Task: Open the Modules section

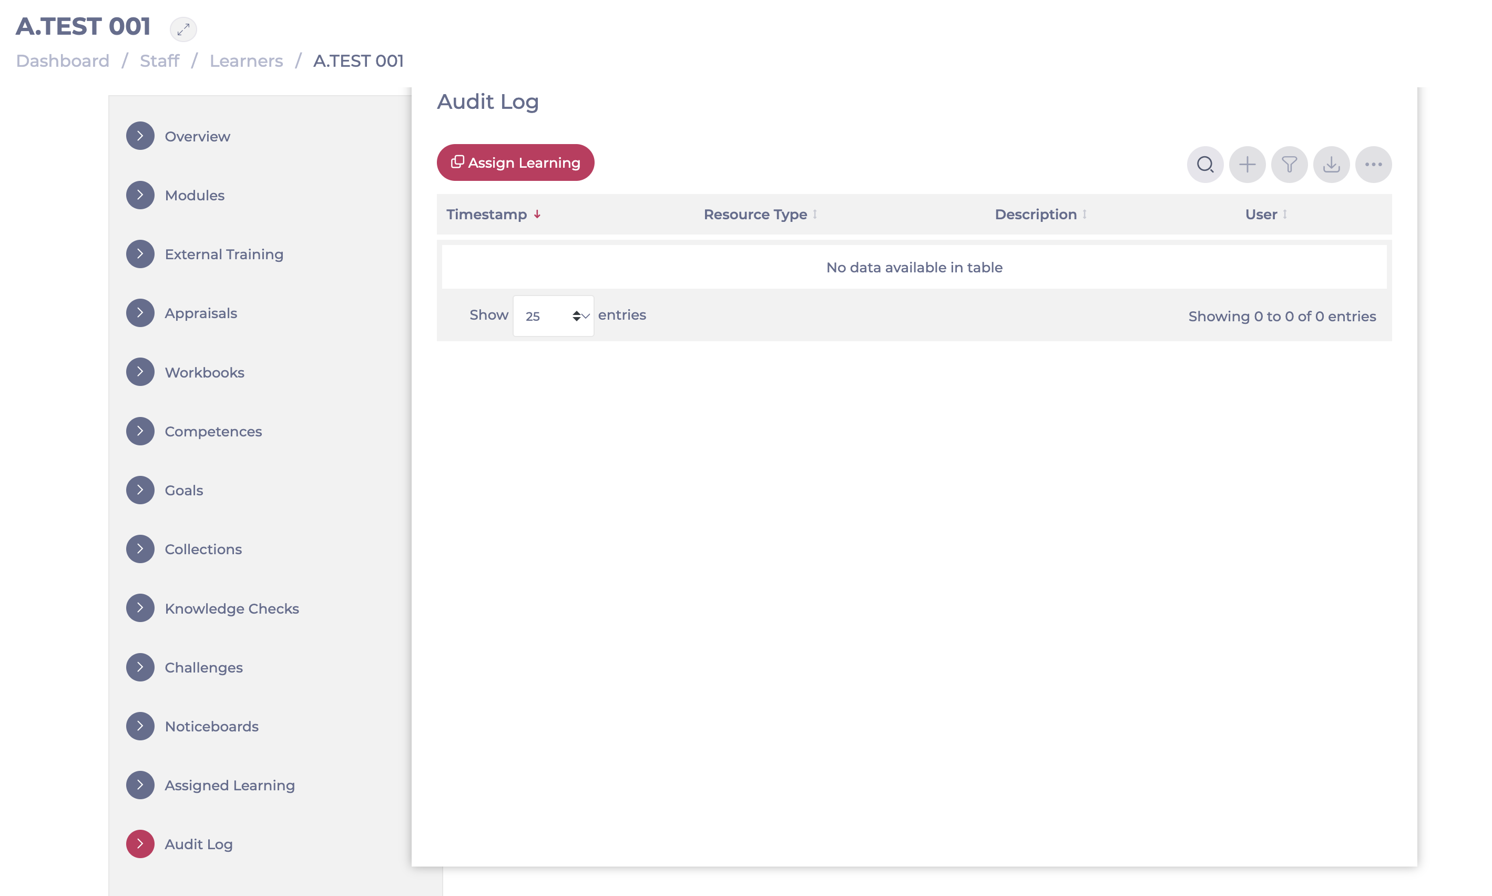Action: click(195, 196)
